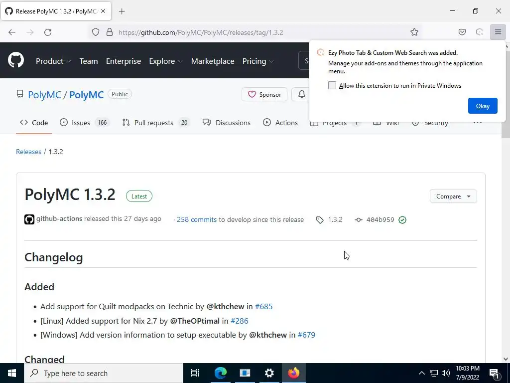Bookmark this page with the star icon

coord(414,32)
